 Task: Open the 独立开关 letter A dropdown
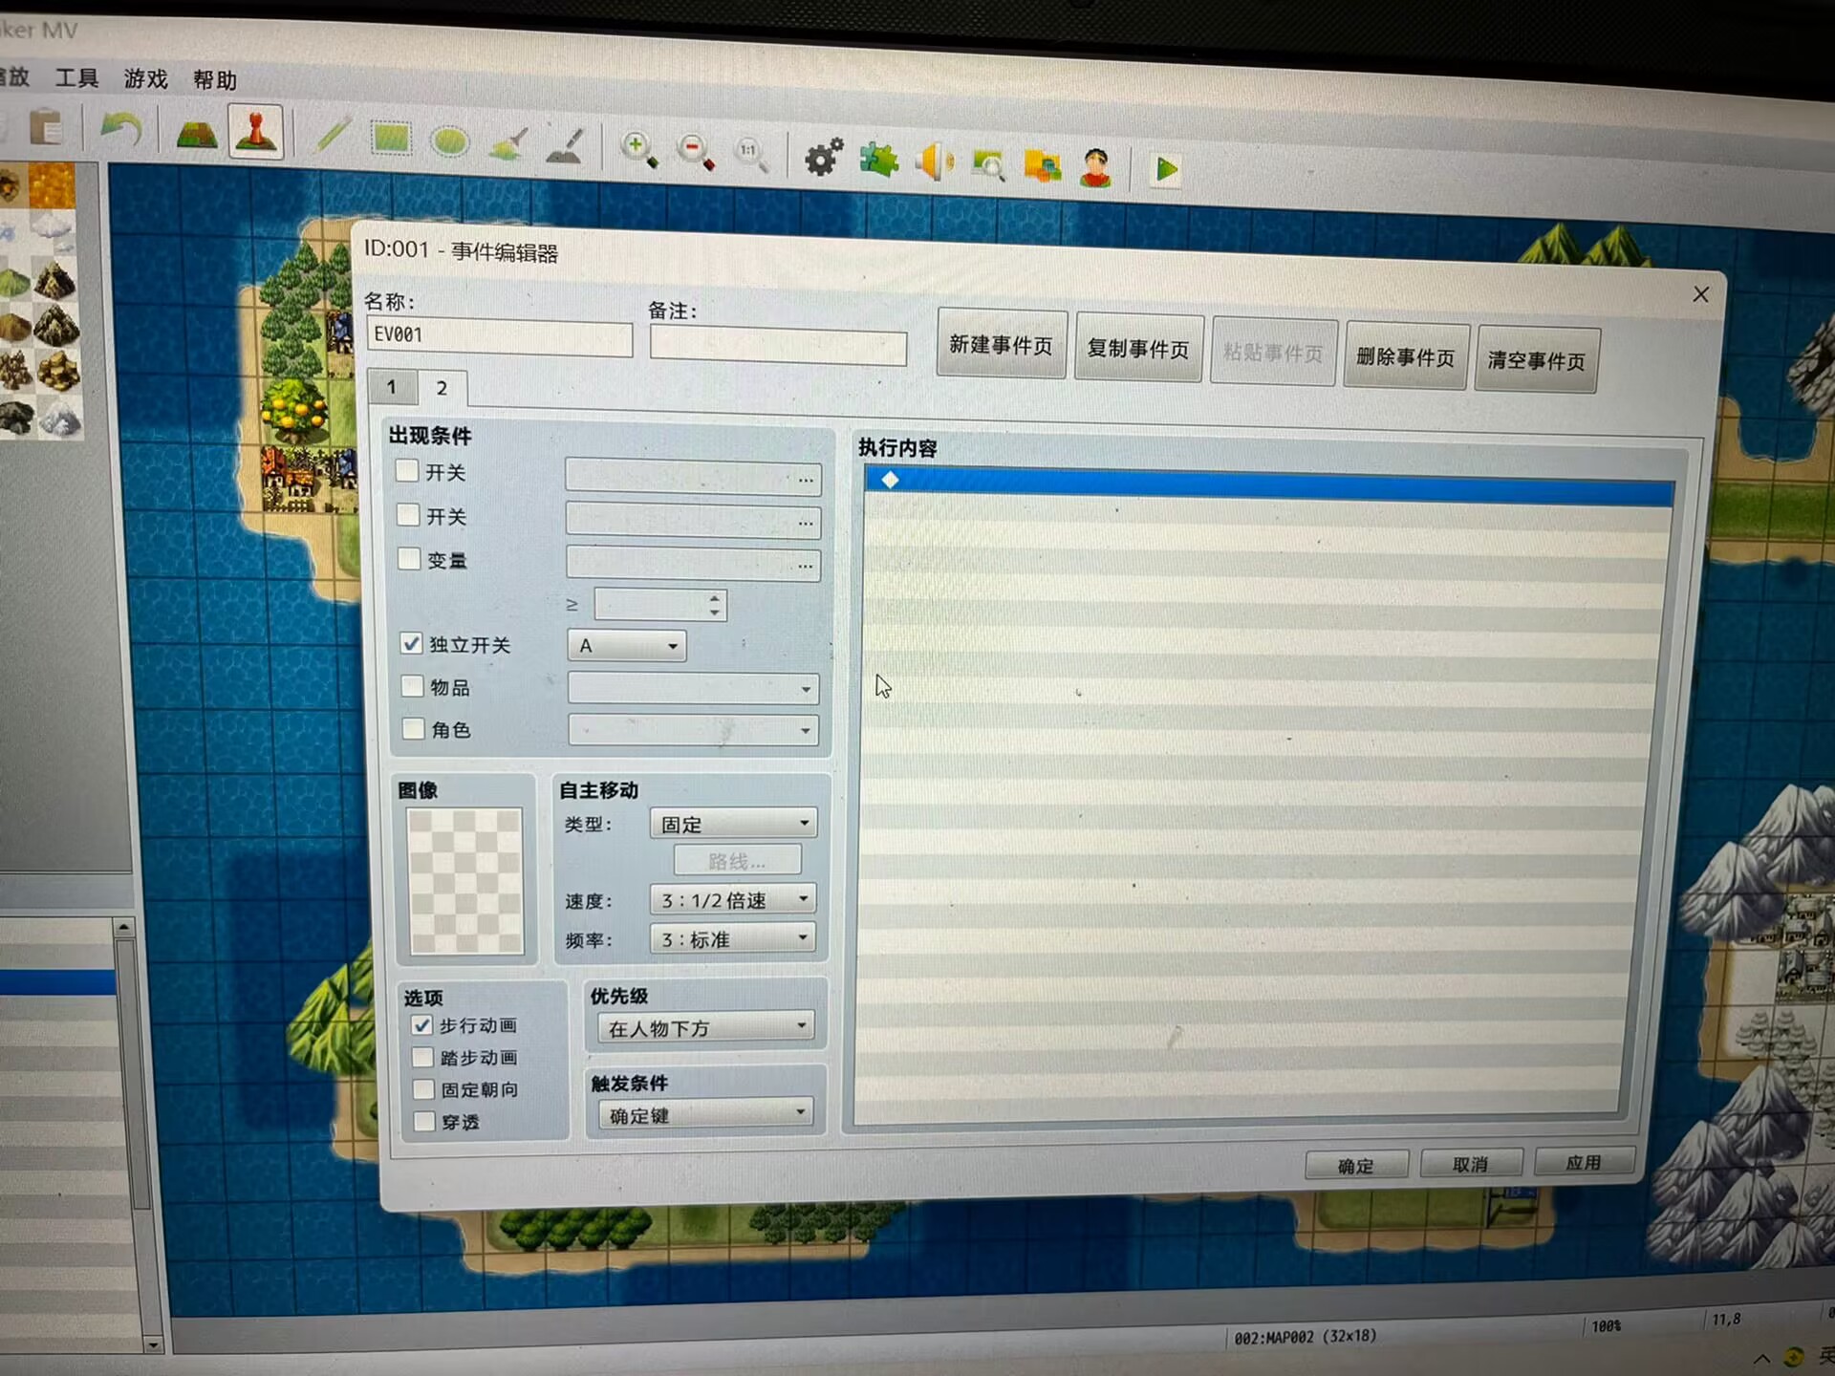coord(627,646)
